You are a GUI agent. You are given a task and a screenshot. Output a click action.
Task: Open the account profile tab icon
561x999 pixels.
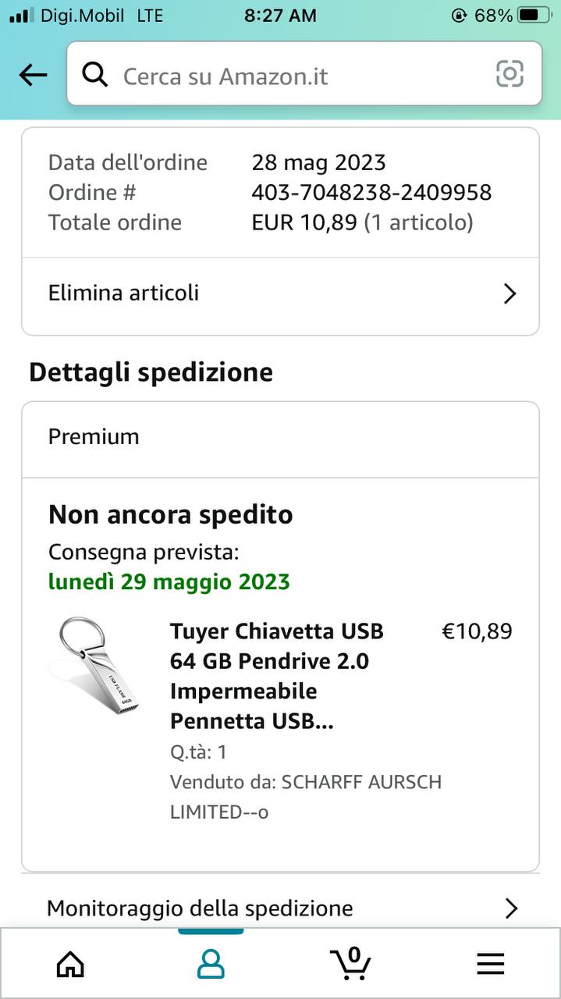(211, 964)
